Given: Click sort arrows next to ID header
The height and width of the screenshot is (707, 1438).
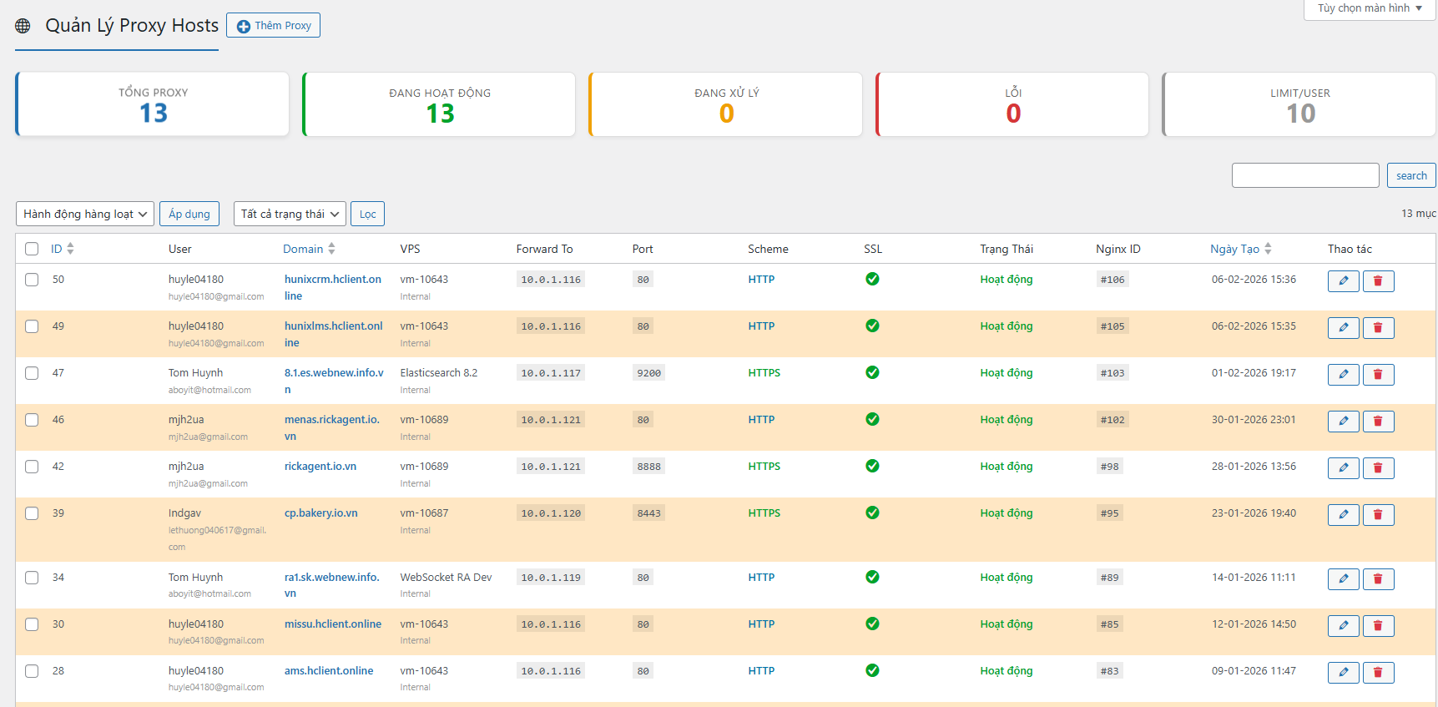Looking at the screenshot, I should click(70, 249).
